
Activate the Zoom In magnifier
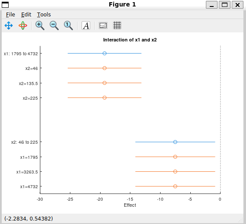(x=40, y=25)
